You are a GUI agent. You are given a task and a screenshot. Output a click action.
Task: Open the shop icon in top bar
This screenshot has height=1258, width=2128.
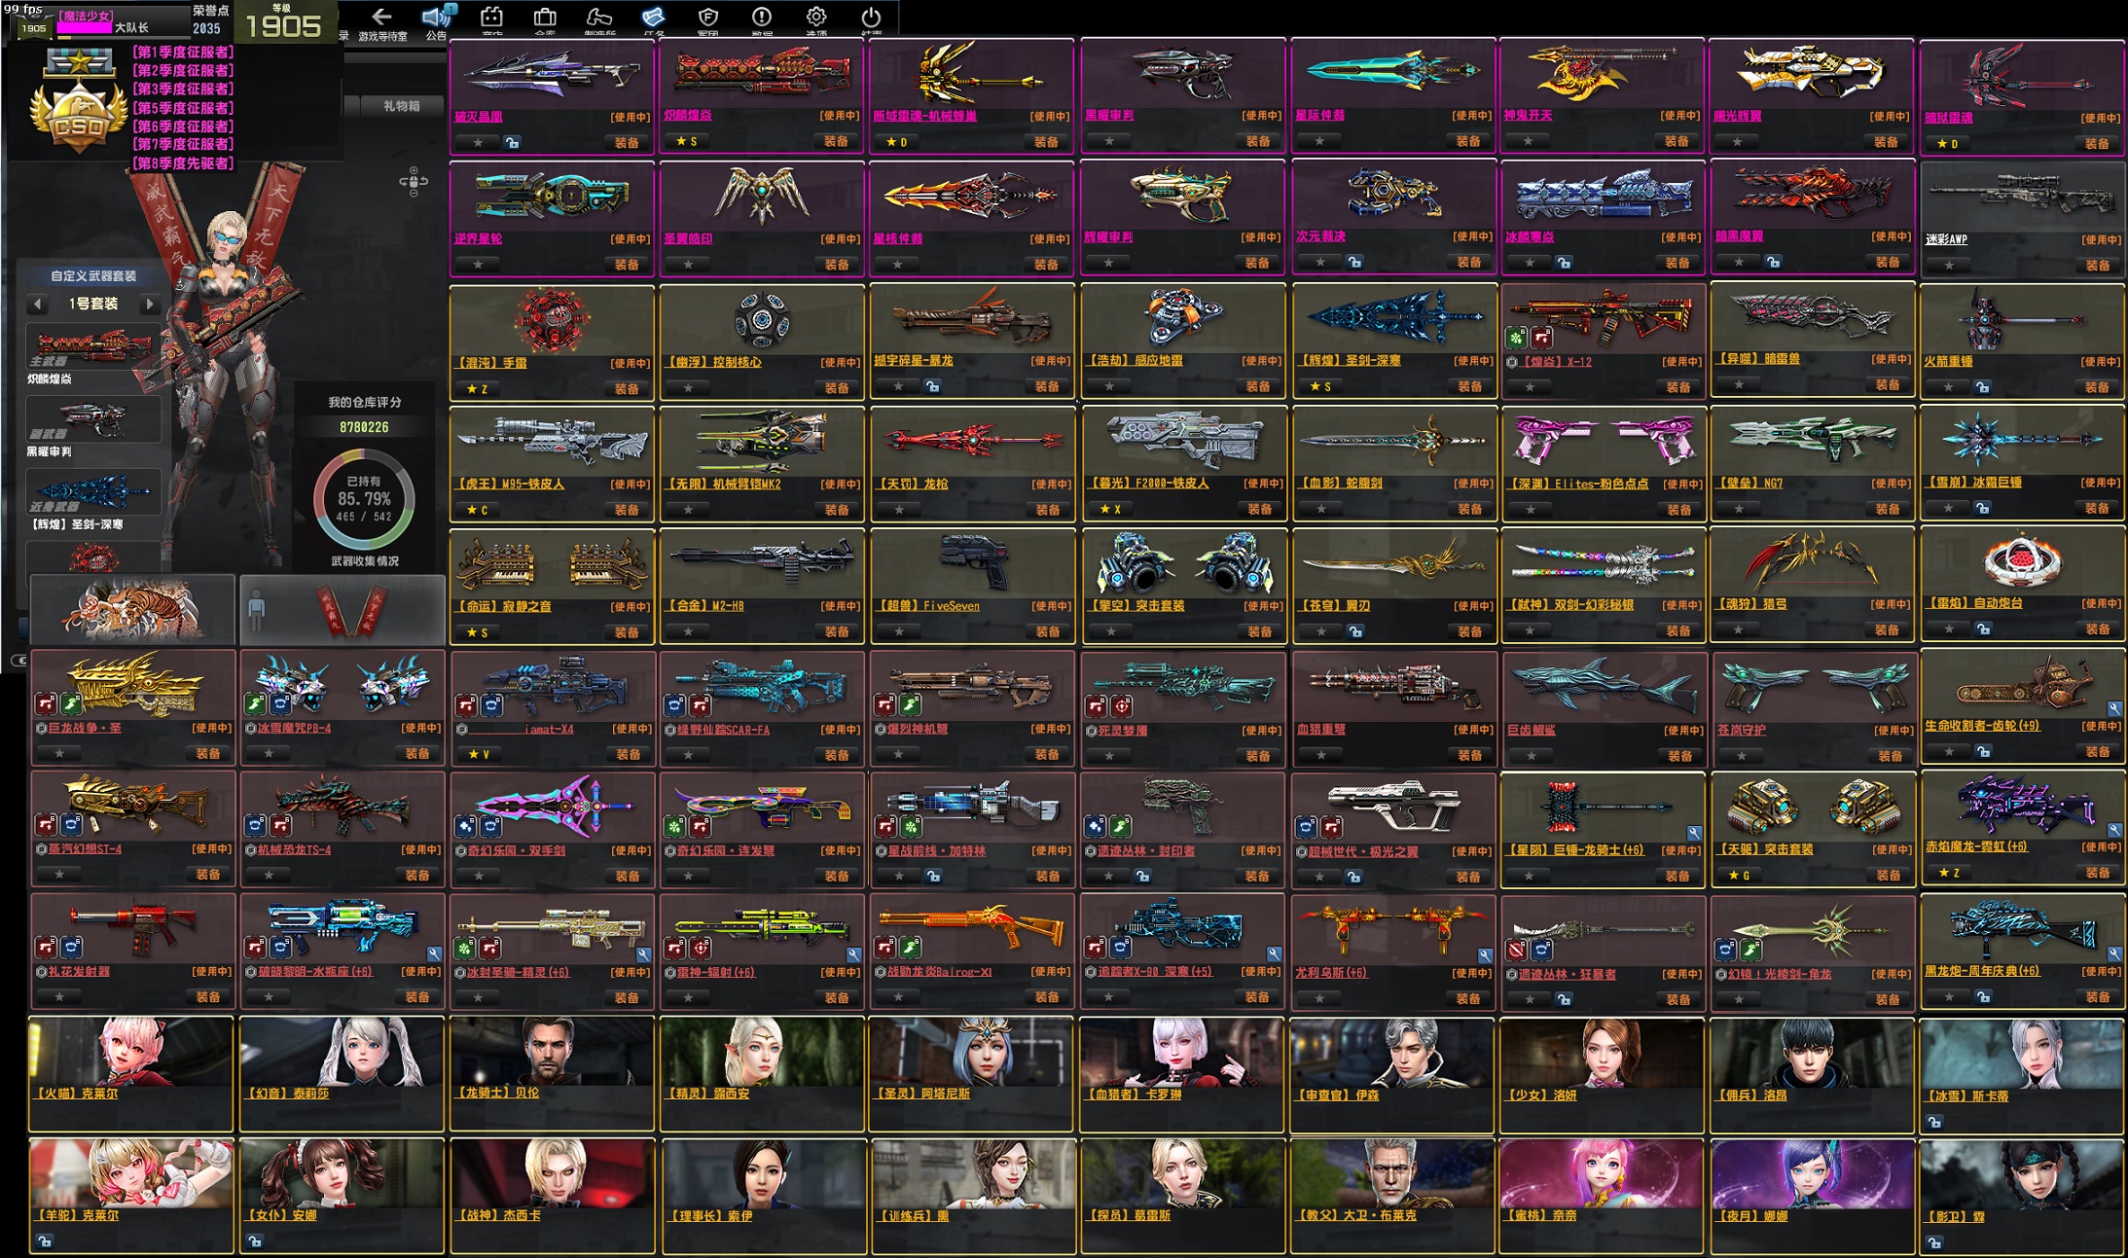pos(491,18)
